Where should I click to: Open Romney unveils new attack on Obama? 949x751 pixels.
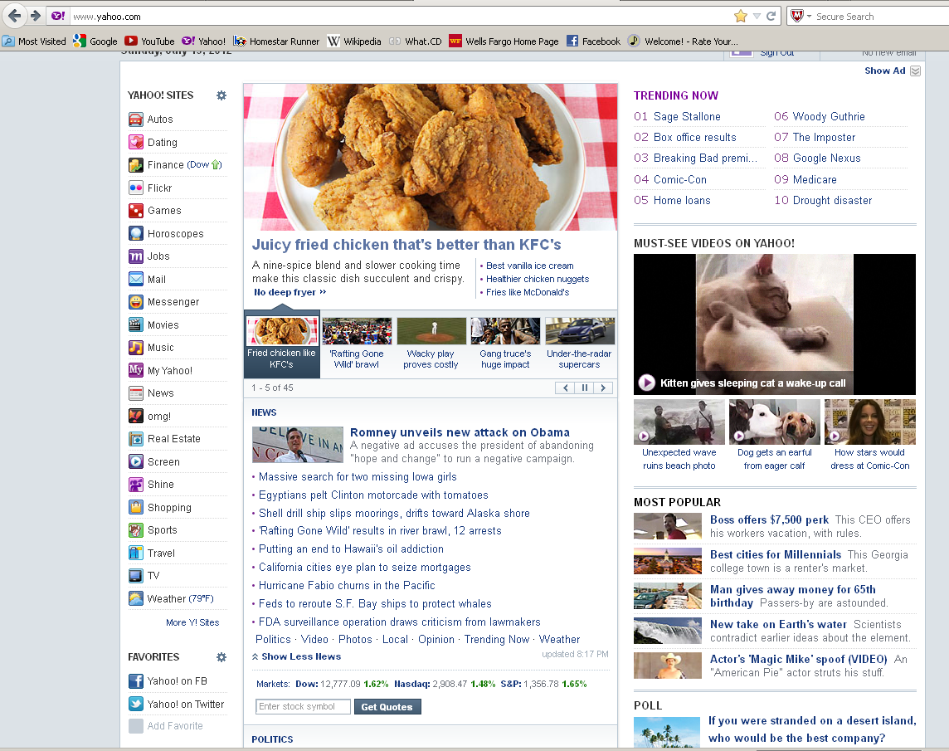[x=460, y=432]
